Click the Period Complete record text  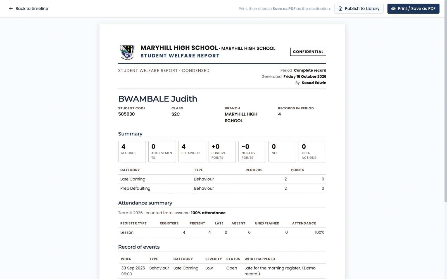(x=303, y=70)
